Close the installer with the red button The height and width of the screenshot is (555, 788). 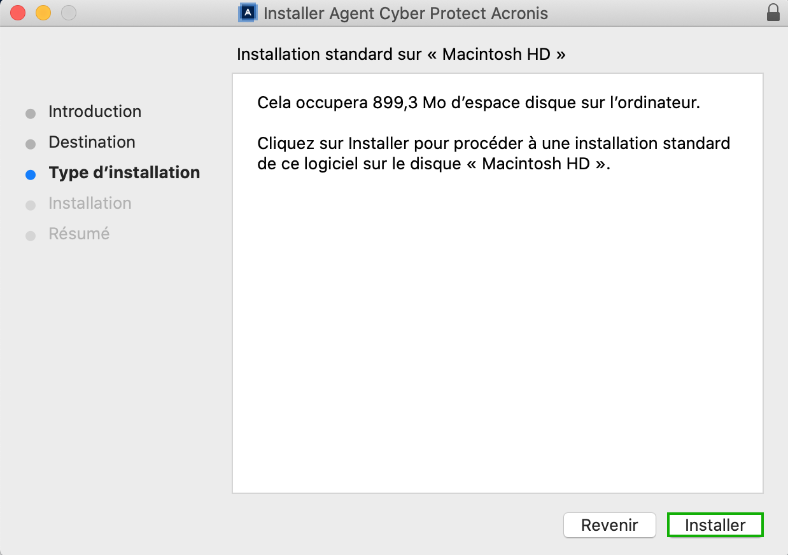(x=18, y=13)
